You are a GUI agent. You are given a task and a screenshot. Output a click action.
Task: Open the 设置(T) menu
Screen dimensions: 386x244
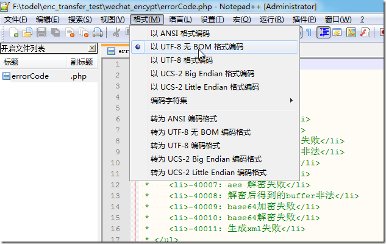click(212, 20)
